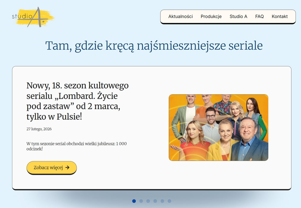
Task: Click the arrow icon in Zobacz więcej
Action: pyautogui.click(x=67, y=168)
